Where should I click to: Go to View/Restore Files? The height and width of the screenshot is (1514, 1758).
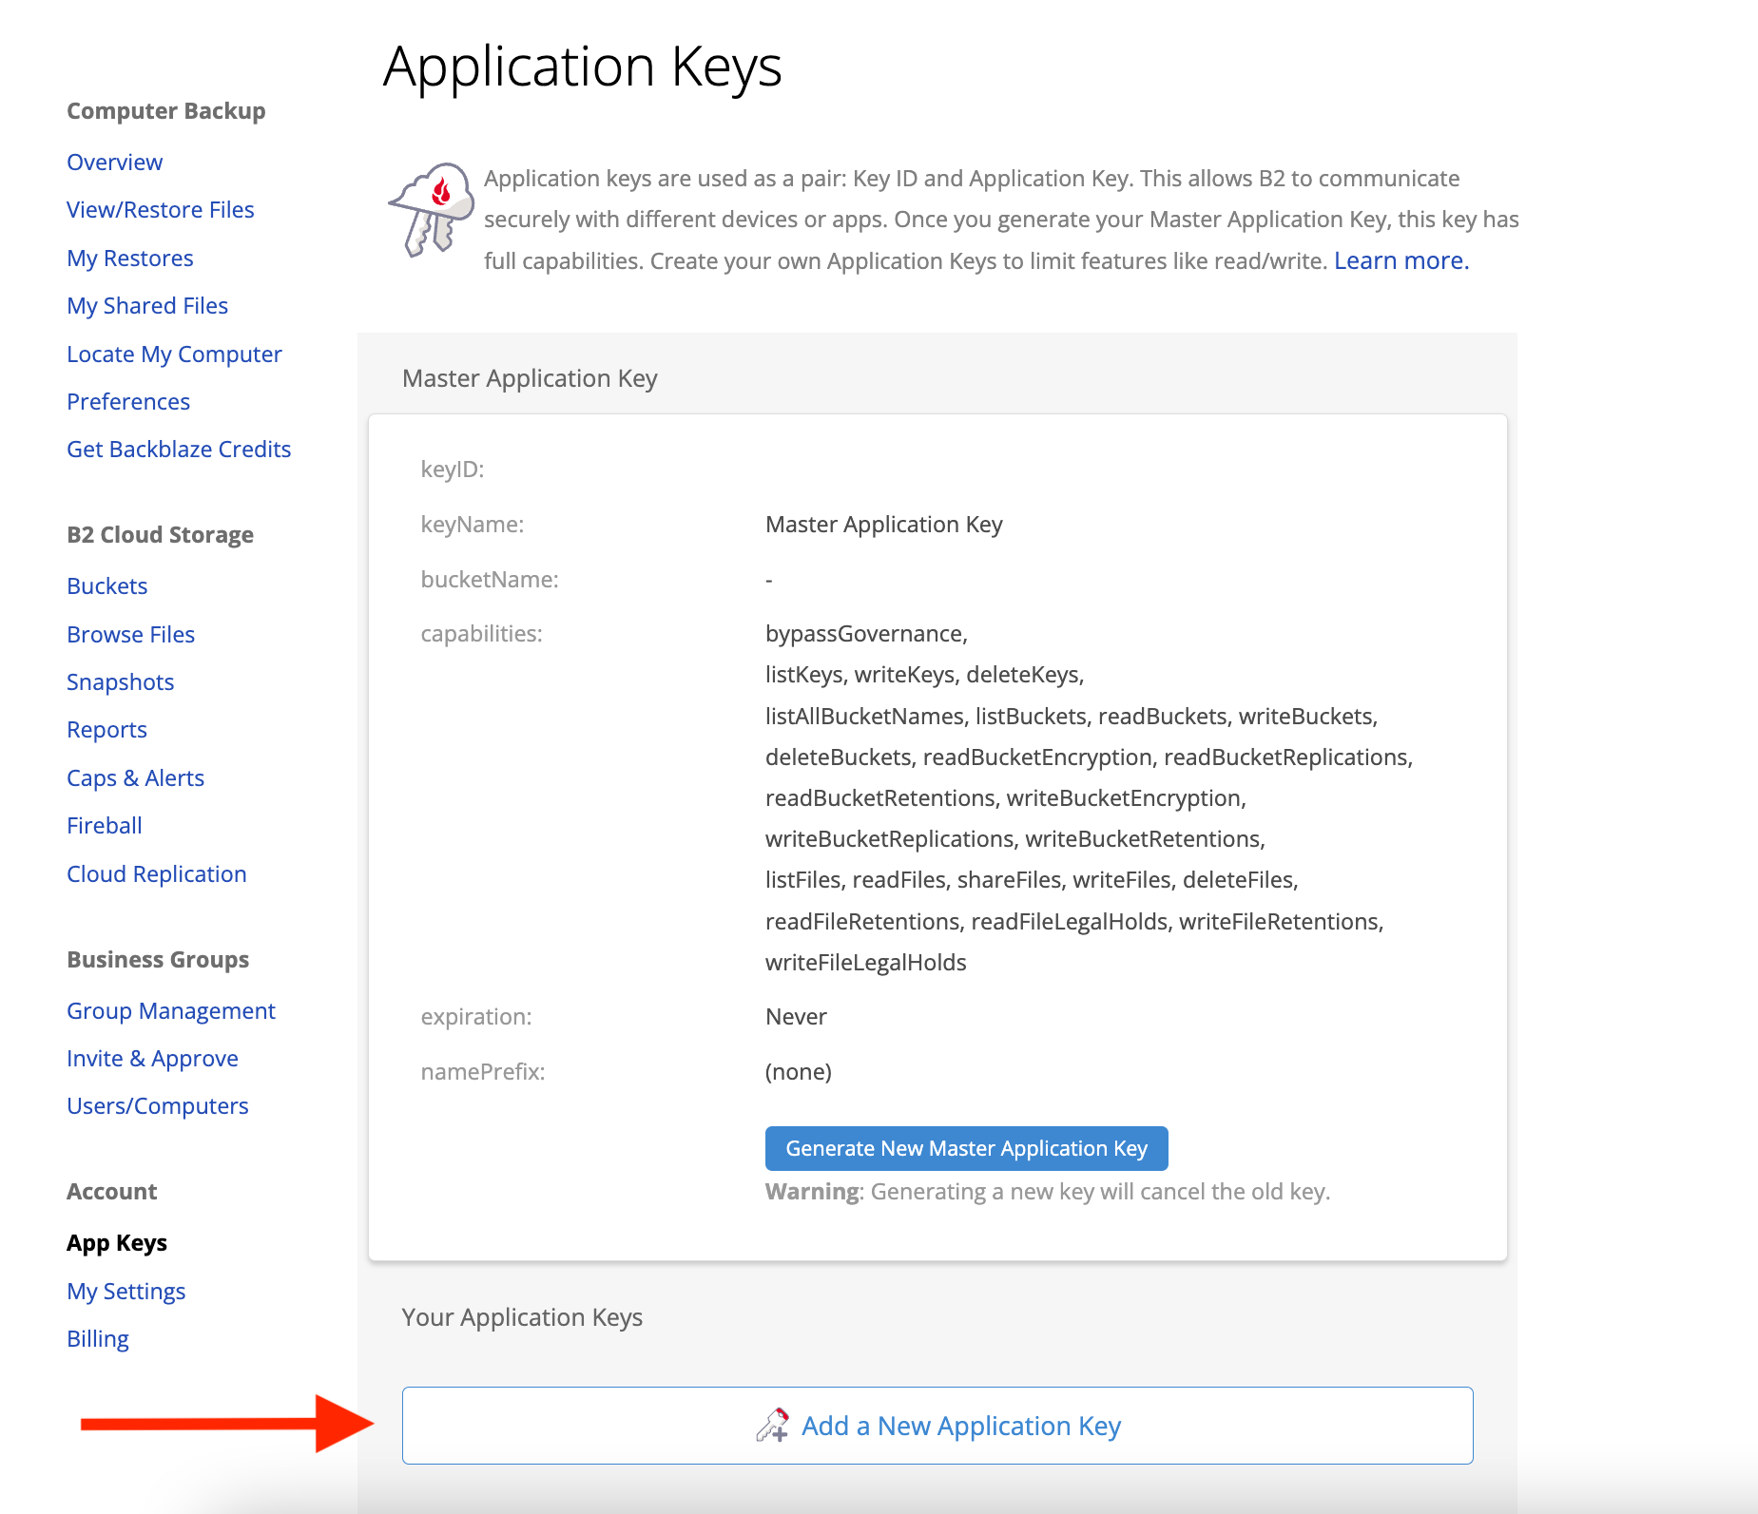point(161,210)
